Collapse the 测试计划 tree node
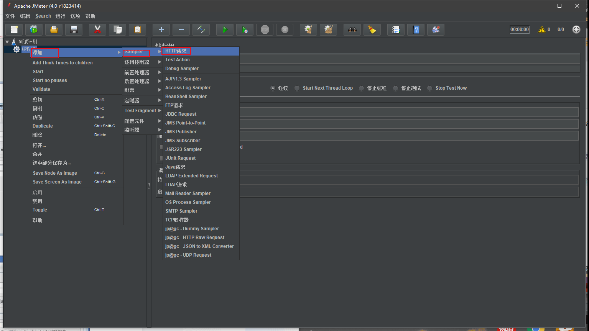Screen dimensions: 589x331 click(x=7, y=42)
